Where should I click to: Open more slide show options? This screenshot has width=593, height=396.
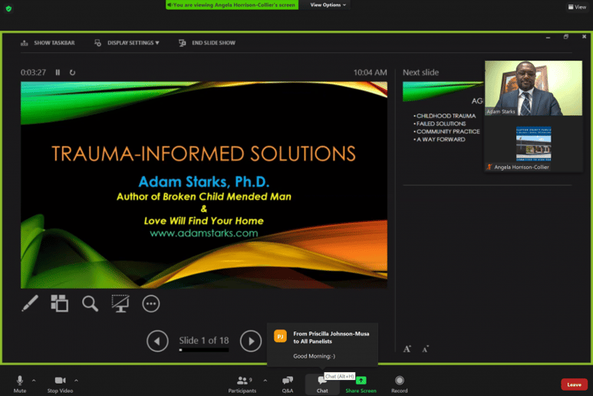point(151,303)
